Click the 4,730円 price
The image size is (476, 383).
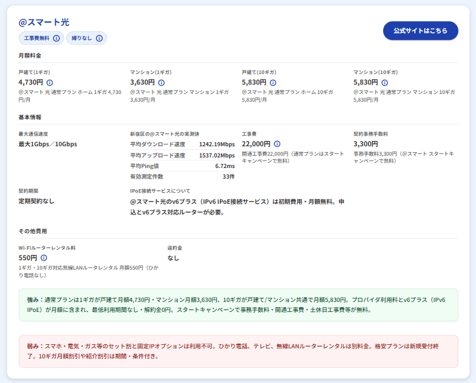pos(31,82)
